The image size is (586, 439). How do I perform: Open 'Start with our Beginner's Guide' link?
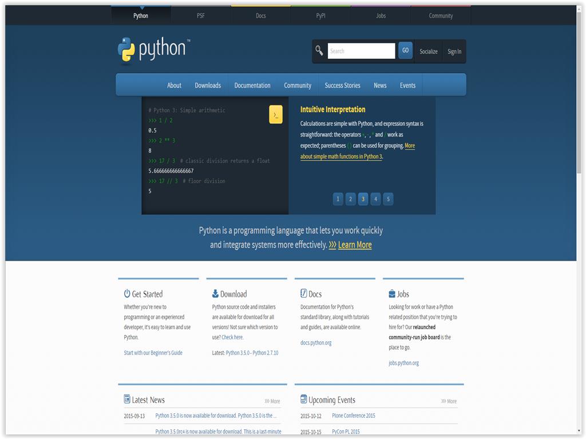click(x=153, y=353)
